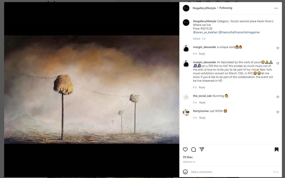Click the Karen Knox painting image
This screenshot has height=178, width=285.
(92, 90)
